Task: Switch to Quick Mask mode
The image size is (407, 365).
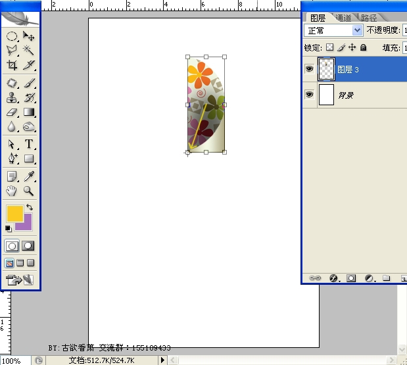Action: click(28, 246)
